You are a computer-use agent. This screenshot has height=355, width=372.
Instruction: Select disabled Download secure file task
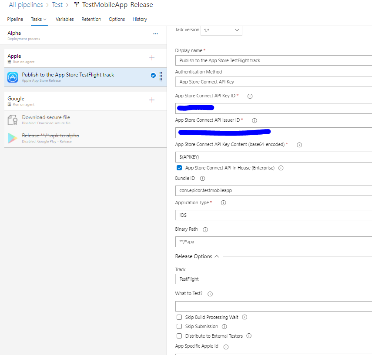pyautogui.click(x=85, y=119)
